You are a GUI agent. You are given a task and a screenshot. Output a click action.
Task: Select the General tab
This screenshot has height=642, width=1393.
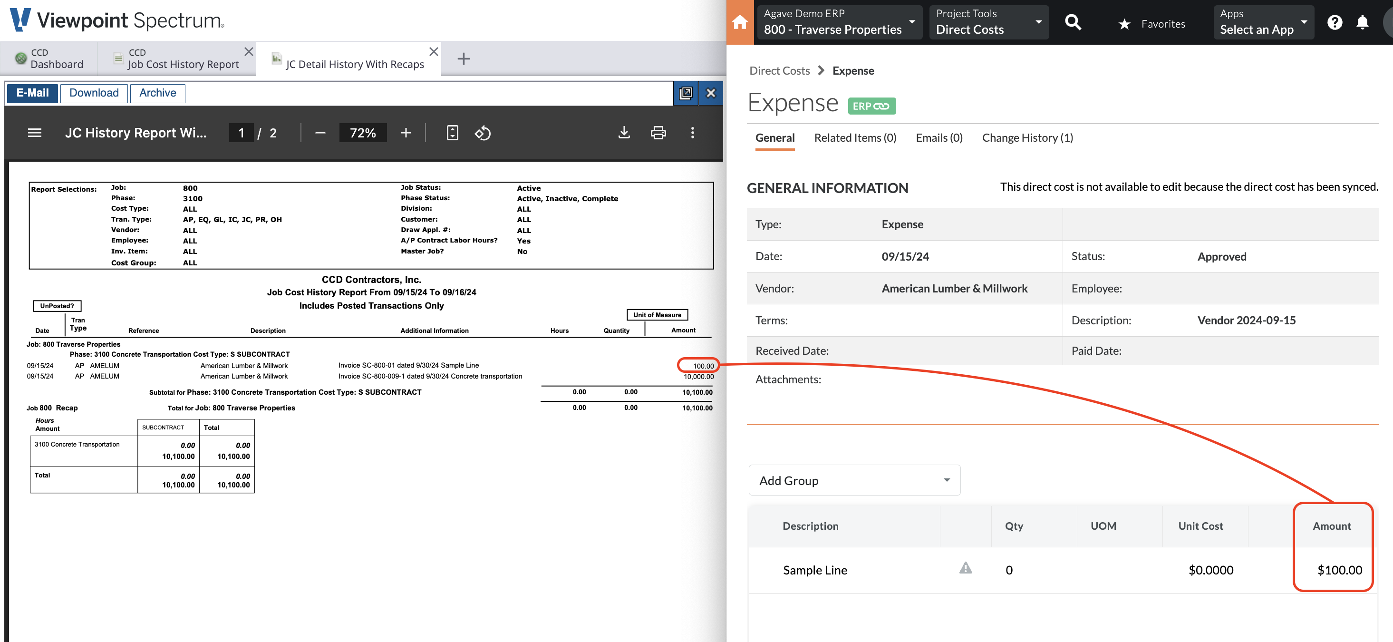(x=775, y=138)
